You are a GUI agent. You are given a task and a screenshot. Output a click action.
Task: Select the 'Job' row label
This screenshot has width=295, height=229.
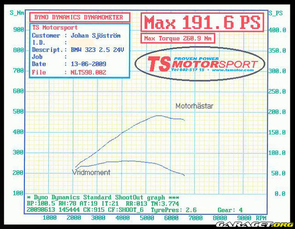click(37, 57)
